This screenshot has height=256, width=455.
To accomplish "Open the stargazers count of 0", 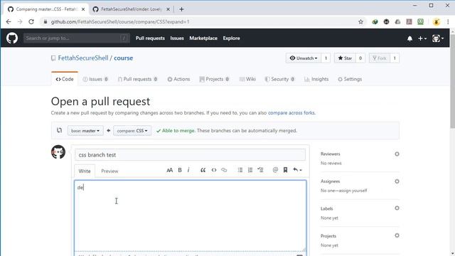I will [x=360, y=58].
